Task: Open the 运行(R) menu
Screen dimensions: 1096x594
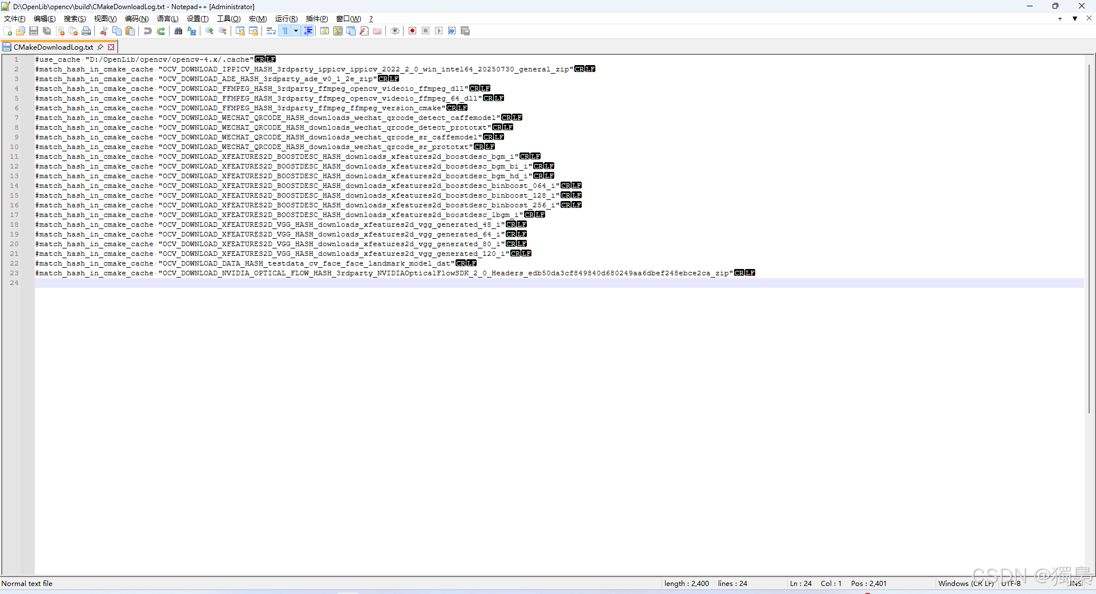Action: tap(286, 19)
